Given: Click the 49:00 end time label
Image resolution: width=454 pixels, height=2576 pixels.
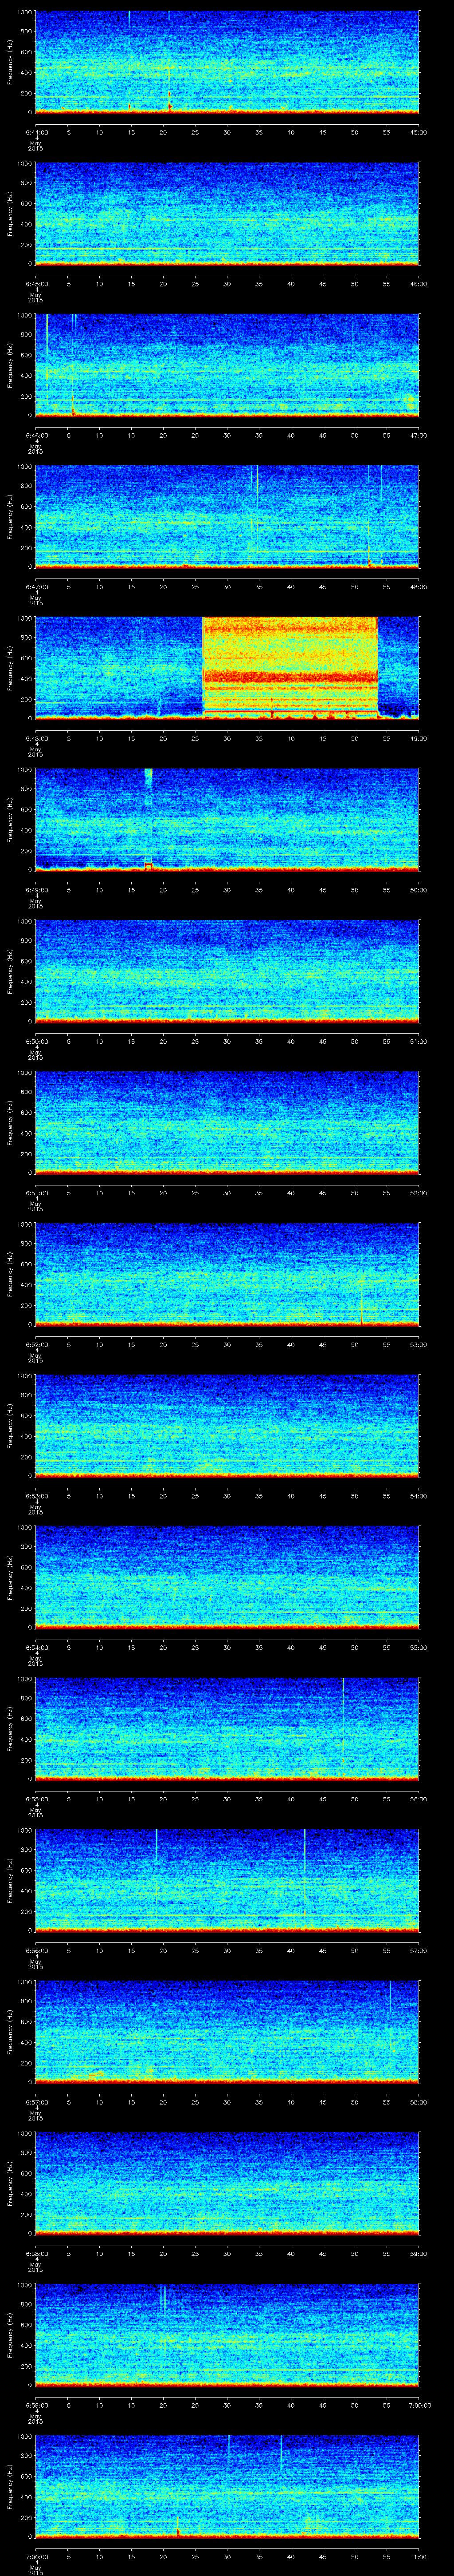Looking at the screenshot, I should tap(419, 738).
